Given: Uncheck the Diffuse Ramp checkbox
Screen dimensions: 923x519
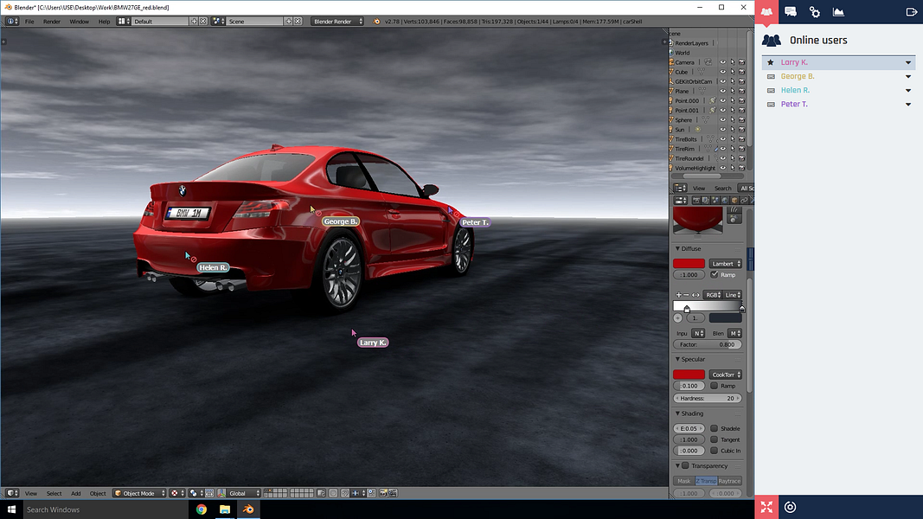Looking at the screenshot, I should pyautogui.click(x=714, y=275).
